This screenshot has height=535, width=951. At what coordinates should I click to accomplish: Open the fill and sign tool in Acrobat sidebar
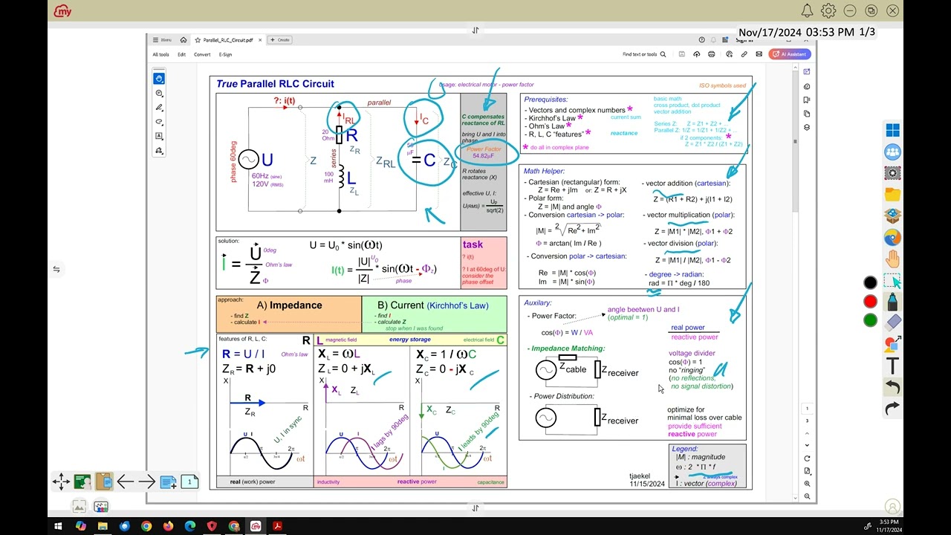point(159,151)
